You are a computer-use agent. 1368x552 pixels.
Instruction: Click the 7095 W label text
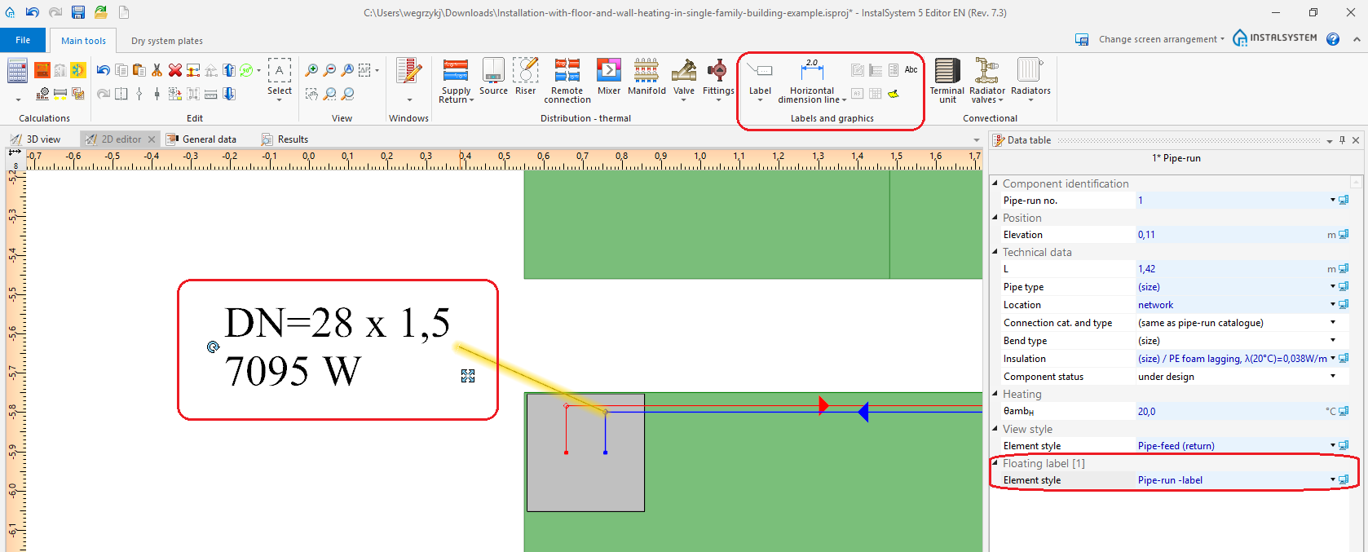tap(293, 371)
